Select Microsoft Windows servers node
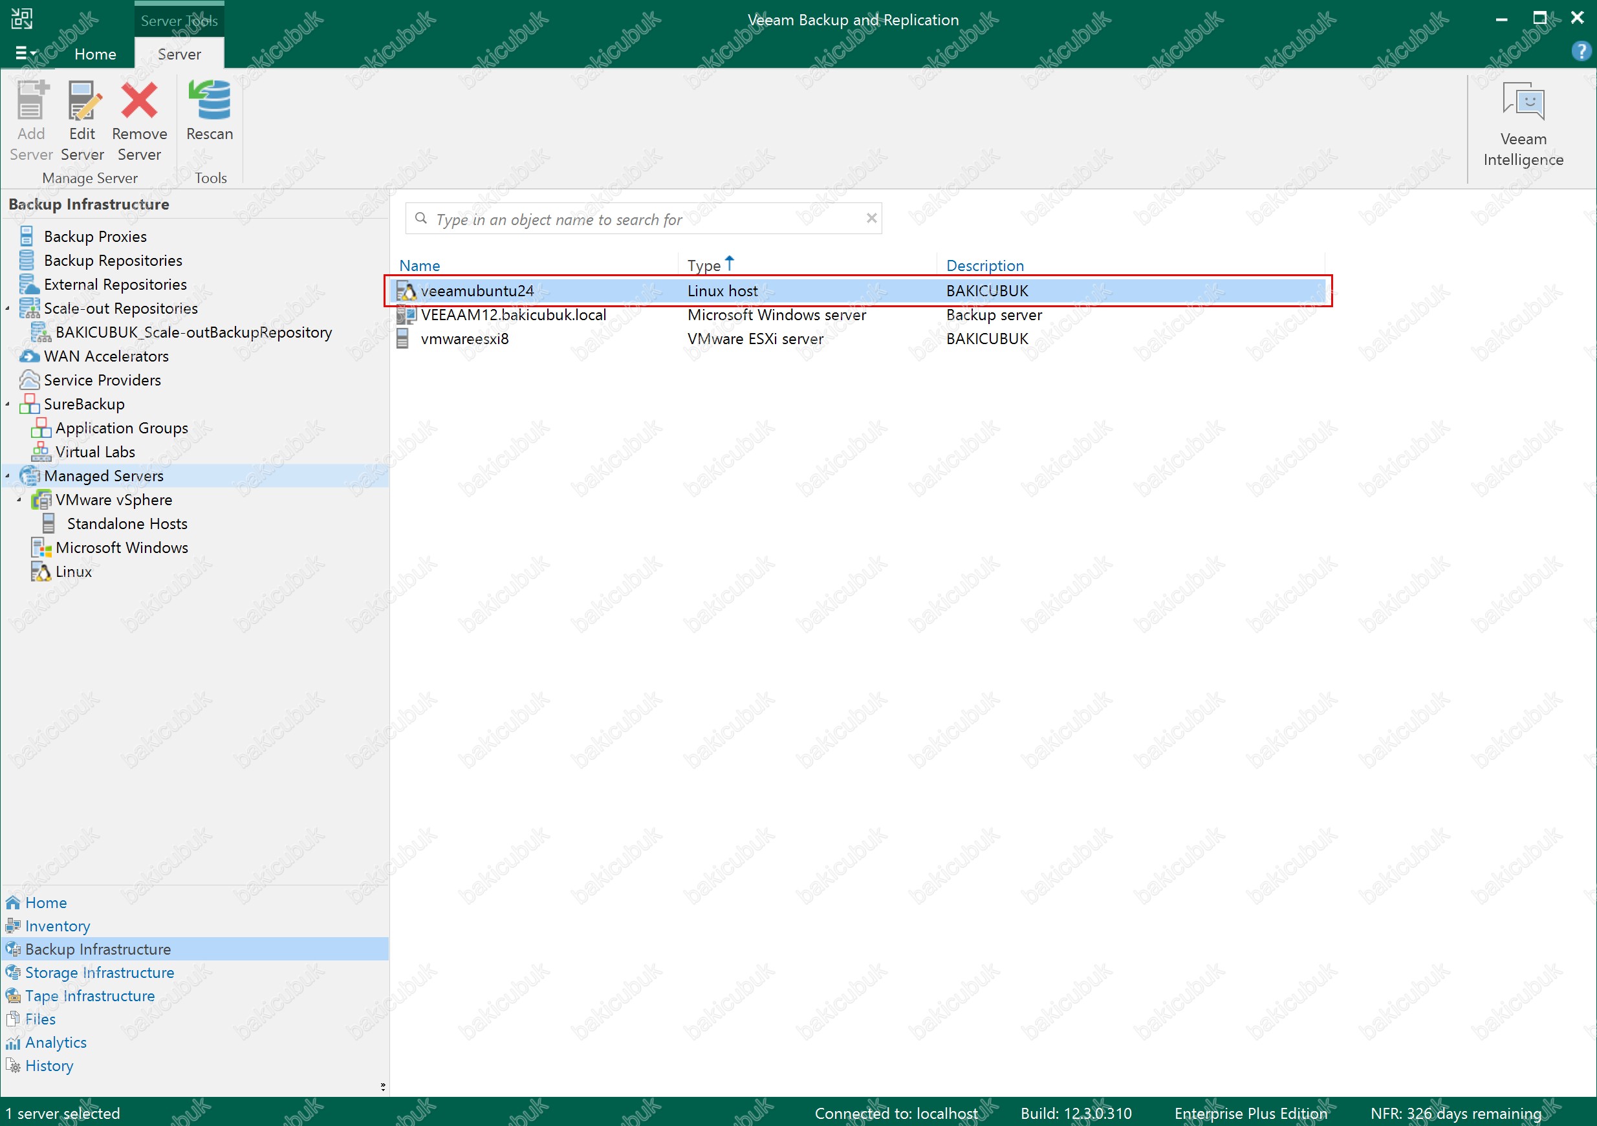 [x=122, y=548]
